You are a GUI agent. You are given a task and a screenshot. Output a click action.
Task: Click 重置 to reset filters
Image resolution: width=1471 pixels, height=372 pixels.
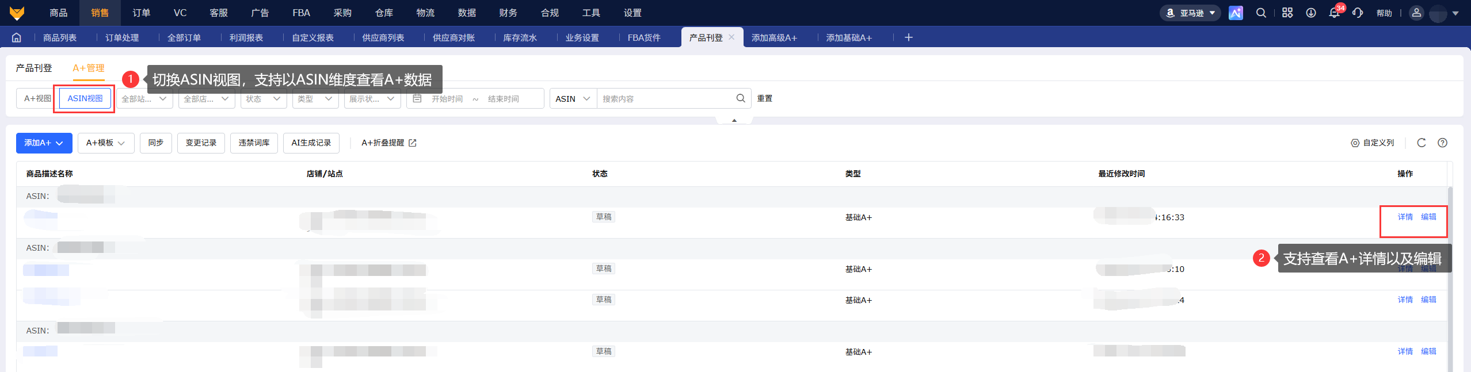(x=765, y=98)
